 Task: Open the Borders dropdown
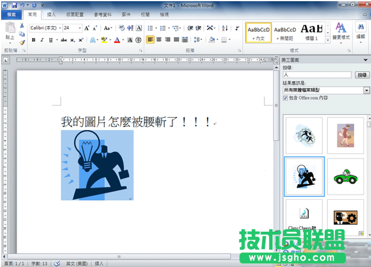coord(229,39)
